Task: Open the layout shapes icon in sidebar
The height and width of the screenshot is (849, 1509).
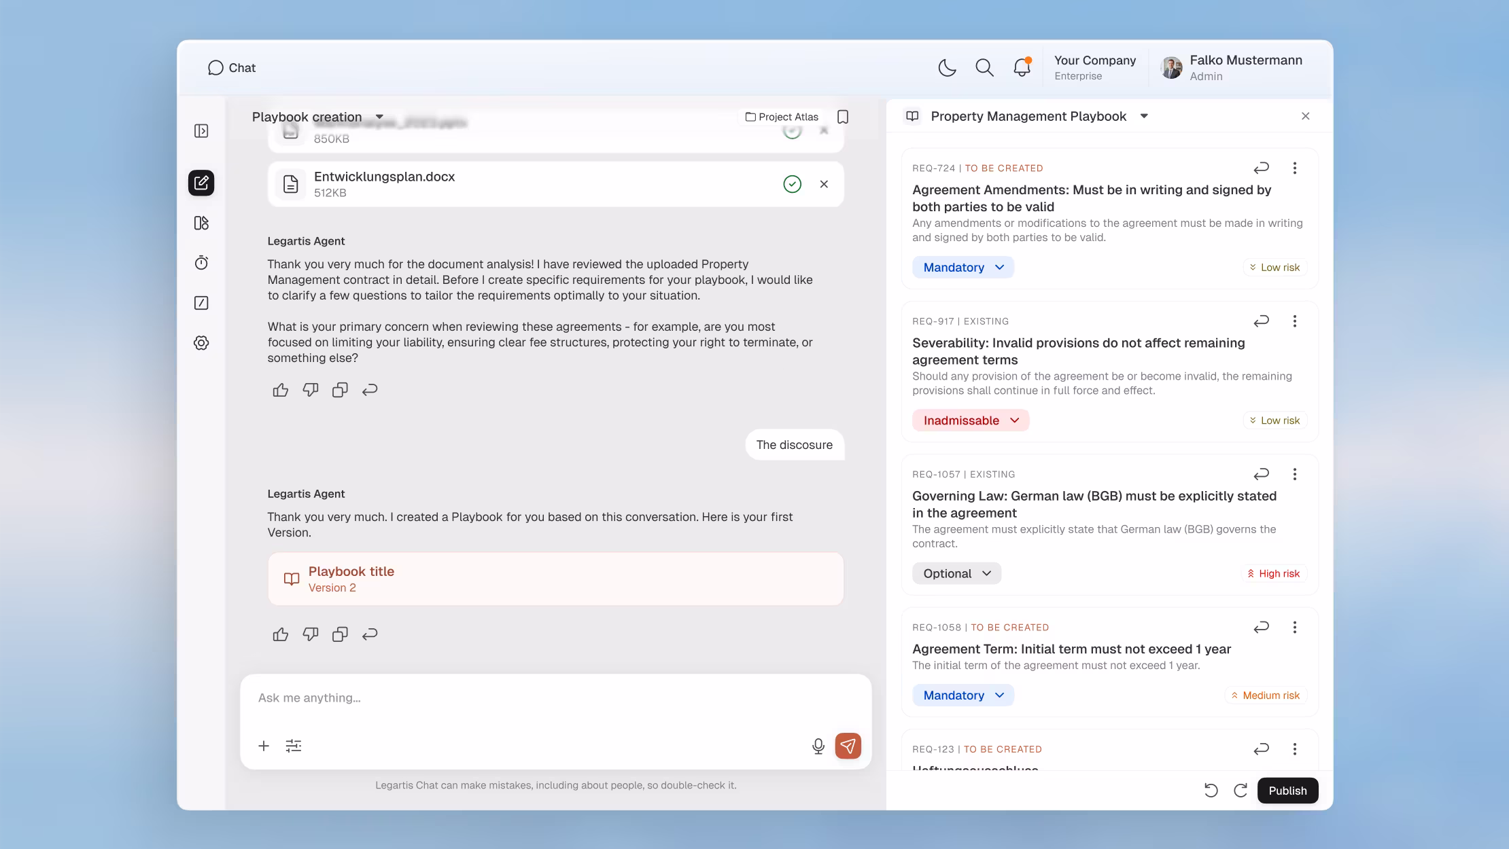Action: (201, 223)
